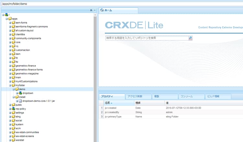
Task: Expand the system node
Action: coord(10,124)
